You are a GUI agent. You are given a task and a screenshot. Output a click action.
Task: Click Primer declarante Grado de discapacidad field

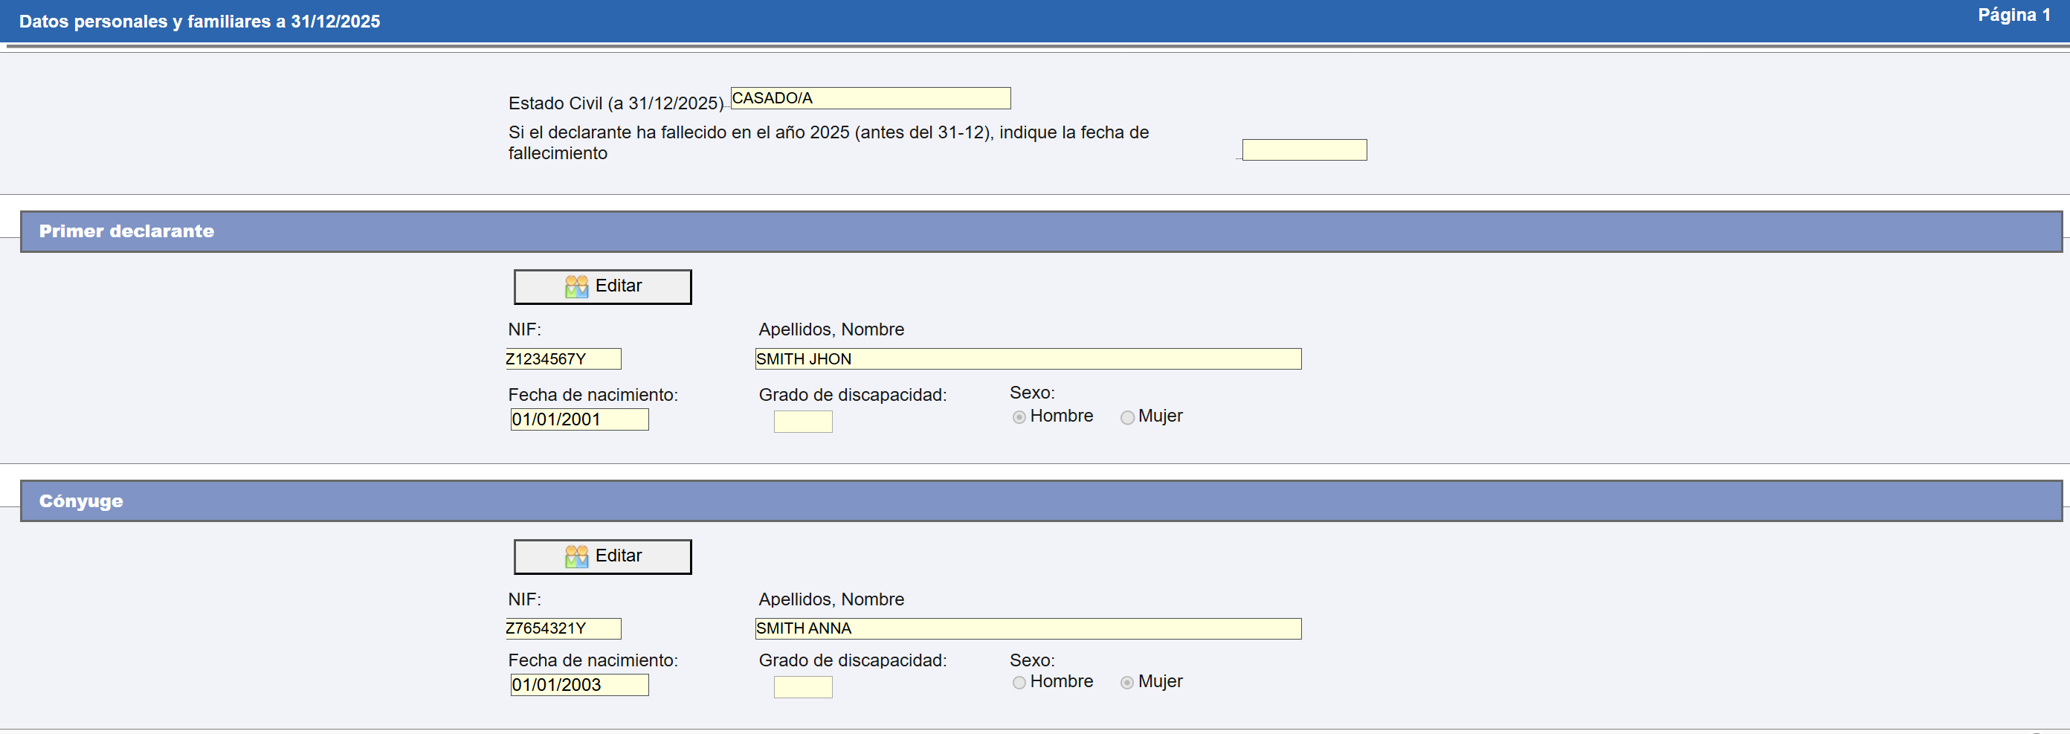point(803,421)
